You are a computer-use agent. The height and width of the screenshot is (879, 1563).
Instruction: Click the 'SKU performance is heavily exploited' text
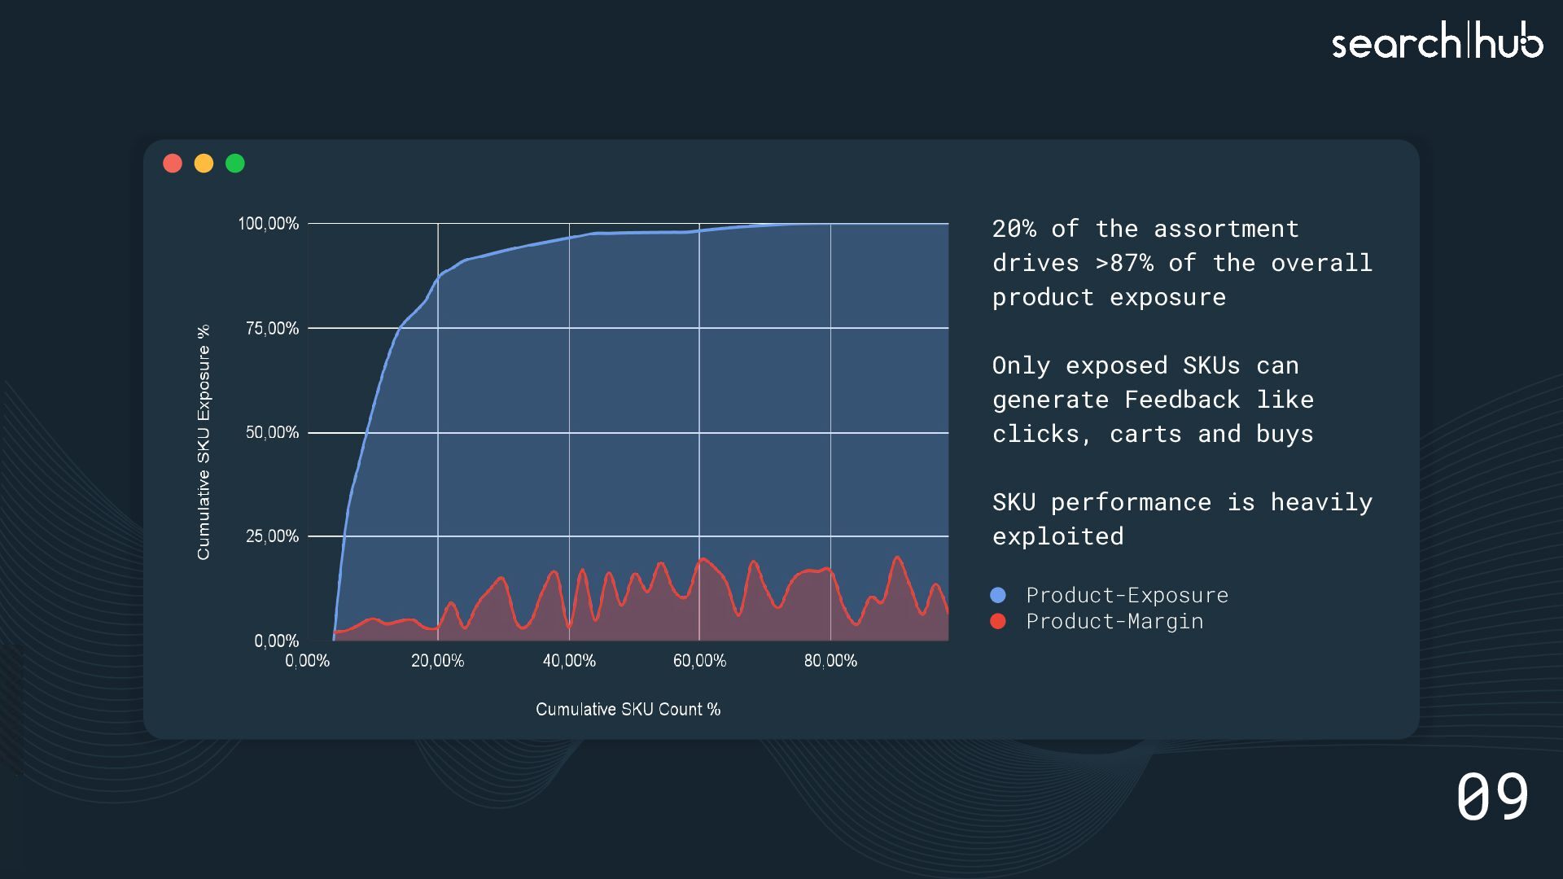[x=1181, y=519]
